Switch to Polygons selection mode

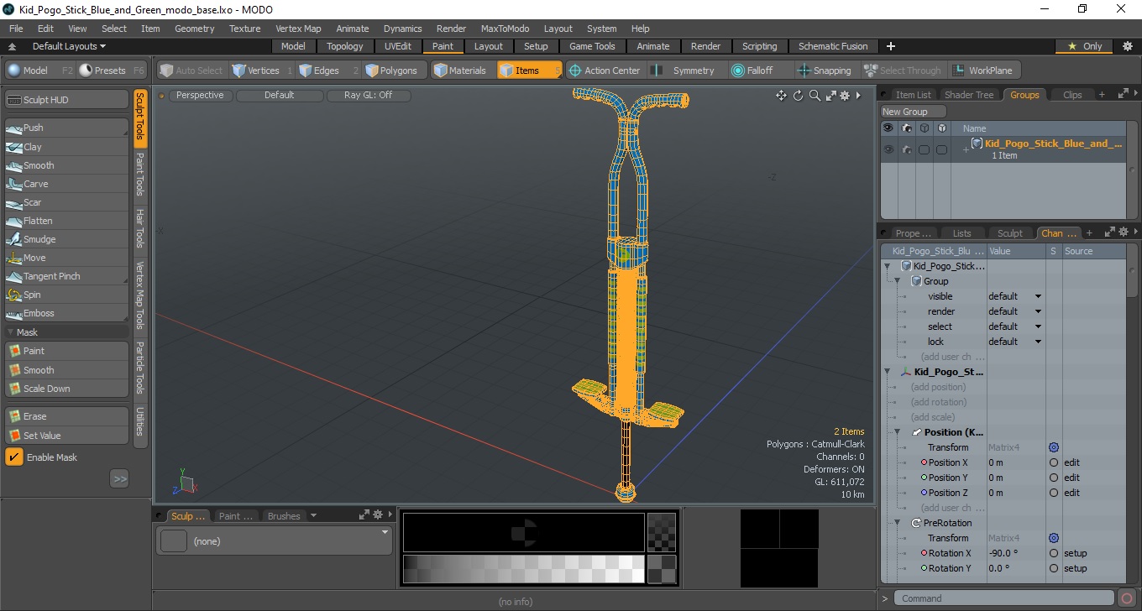click(396, 70)
